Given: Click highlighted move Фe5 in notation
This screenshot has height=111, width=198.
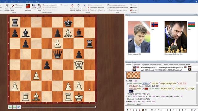Looking at the screenshot, I should click(131, 91).
